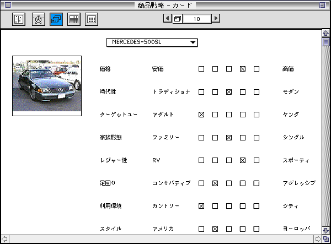This screenshot has width=331, height=244.
Task: Click the 足回り attribute label
Action: coord(108,183)
